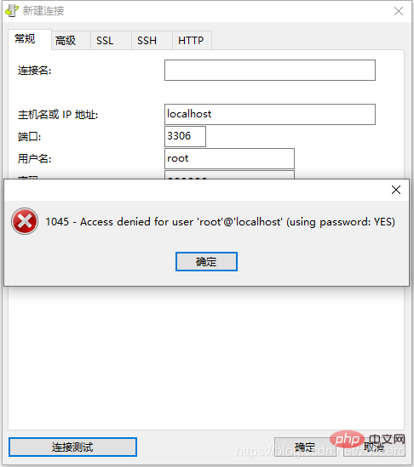Confirm error dialog with 确定 button
This screenshot has width=414, height=467.
click(206, 261)
